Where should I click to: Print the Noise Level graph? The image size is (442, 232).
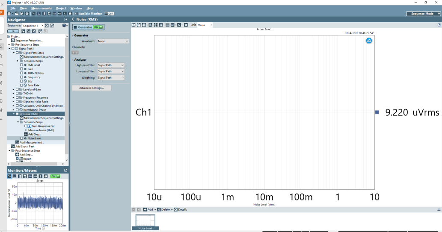(144, 25)
